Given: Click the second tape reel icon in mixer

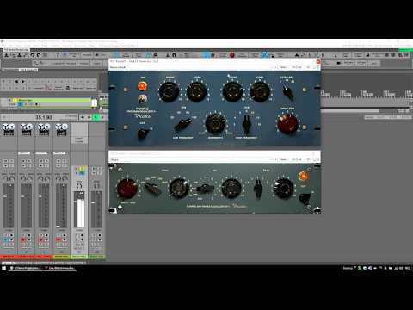Looking at the screenshot, I should click(26, 129).
